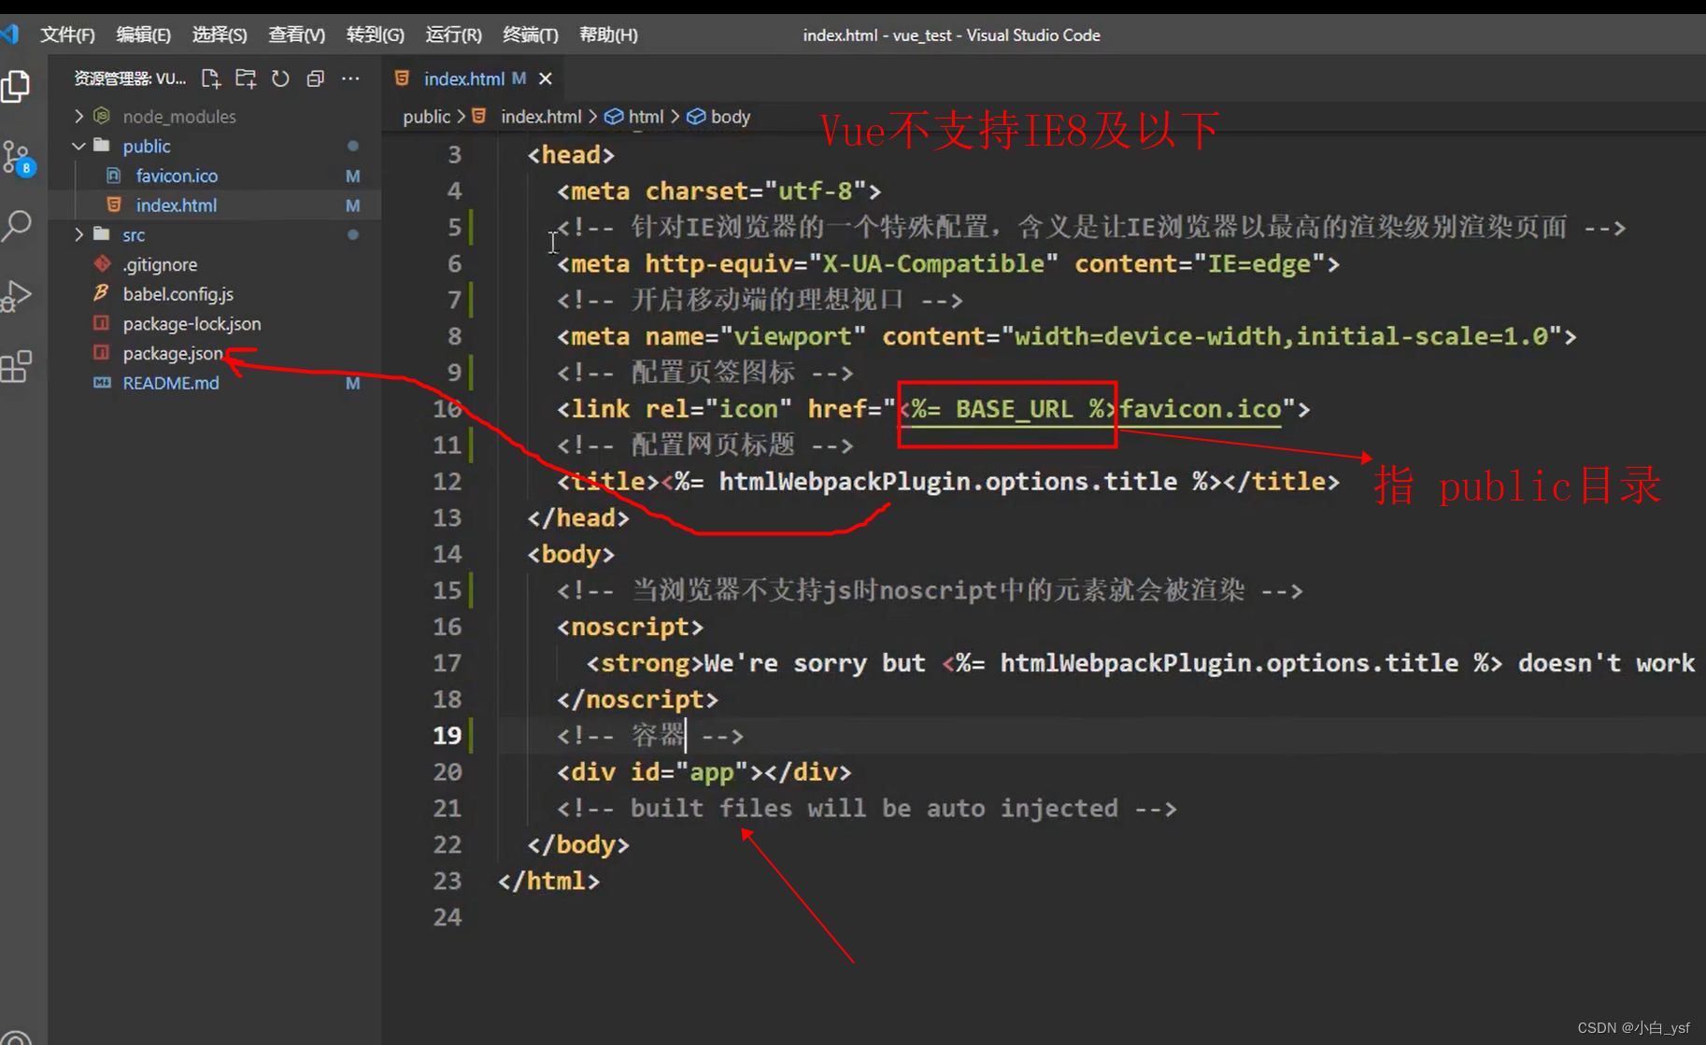Click the .gitignore git icon
This screenshot has height=1045, width=1706.
coord(102,264)
